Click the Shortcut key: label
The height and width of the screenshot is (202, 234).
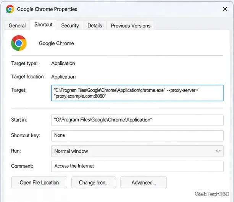pyautogui.click(x=26, y=135)
